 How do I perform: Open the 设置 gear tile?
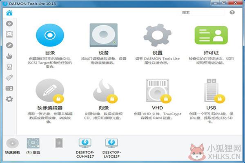pos(158,35)
